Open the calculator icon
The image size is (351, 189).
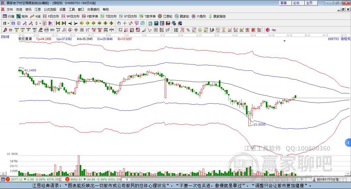156,23
